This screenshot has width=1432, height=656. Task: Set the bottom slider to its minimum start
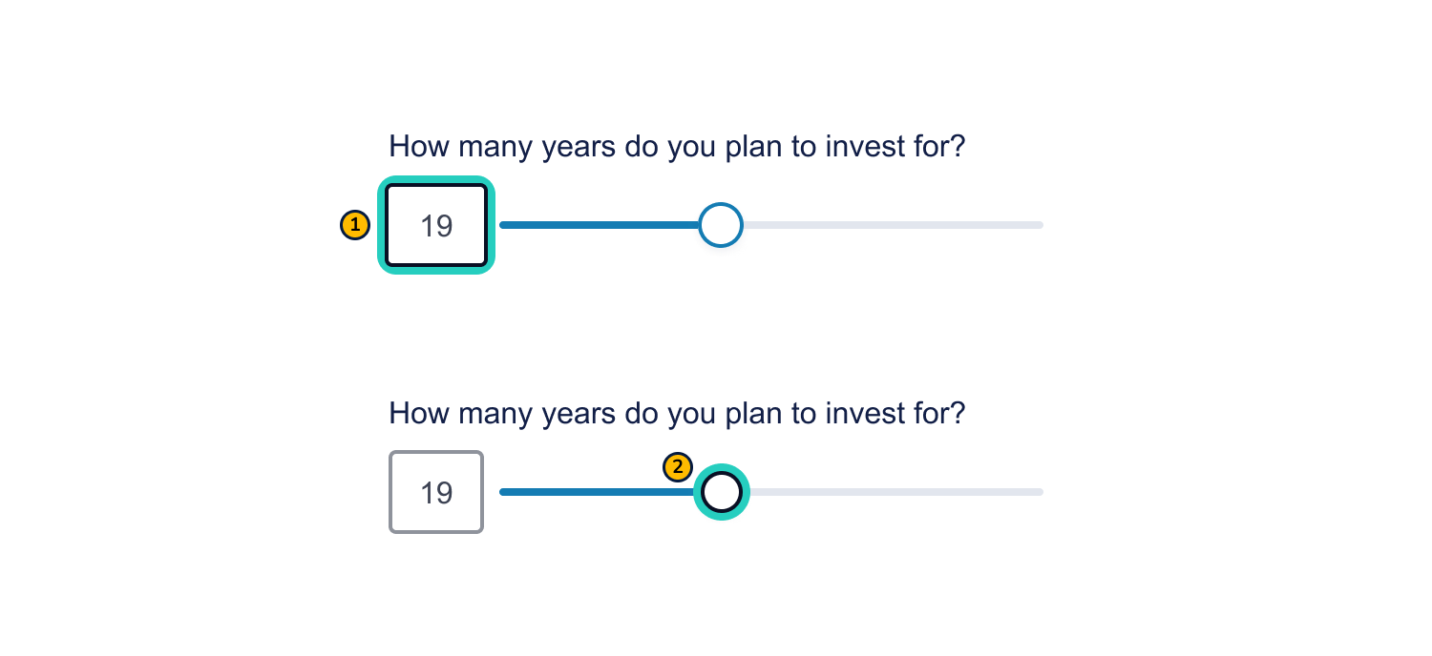pyautogui.click(x=502, y=492)
